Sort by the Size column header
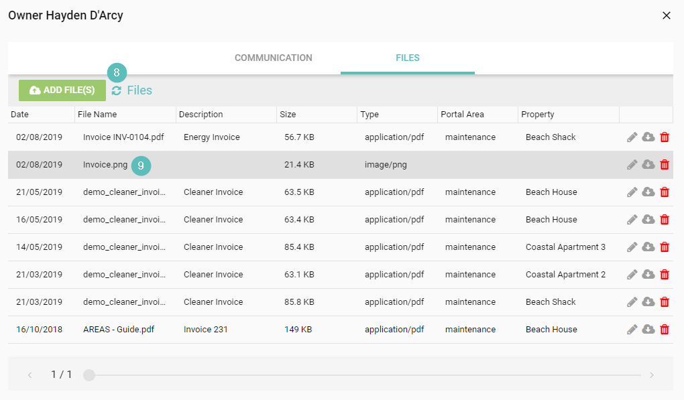Screen dimensions: 684x400 pyautogui.click(x=288, y=115)
